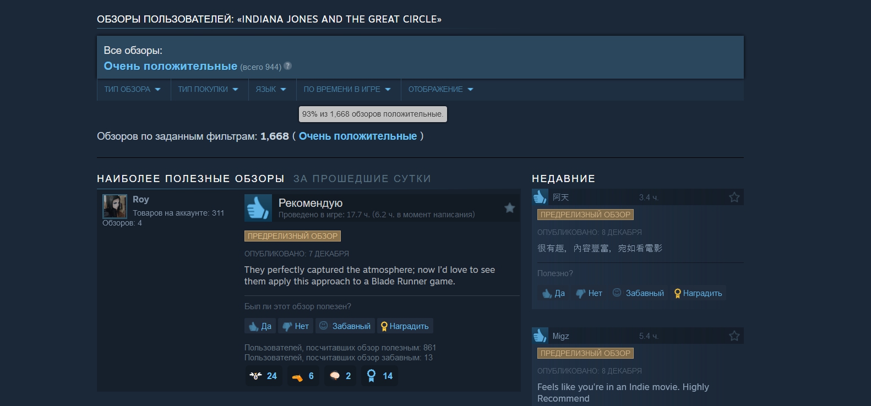Open the ТИП ПОКУПКИ filter menu
This screenshot has width=871, height=406.
tap(208, 89)
